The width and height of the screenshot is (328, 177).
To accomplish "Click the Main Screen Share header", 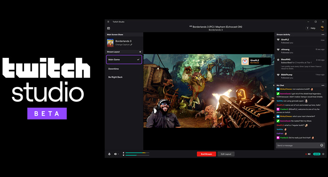I will tap(115, 35).
